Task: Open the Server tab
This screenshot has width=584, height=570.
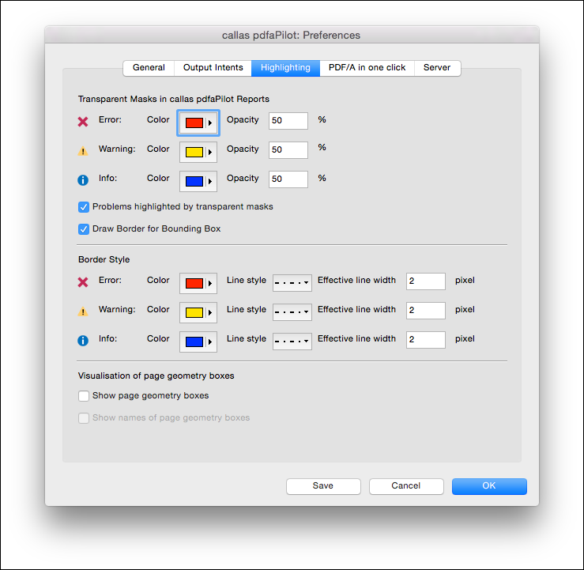Action: pos(437,68)
